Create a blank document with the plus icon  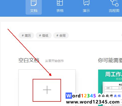click(47, 90)
